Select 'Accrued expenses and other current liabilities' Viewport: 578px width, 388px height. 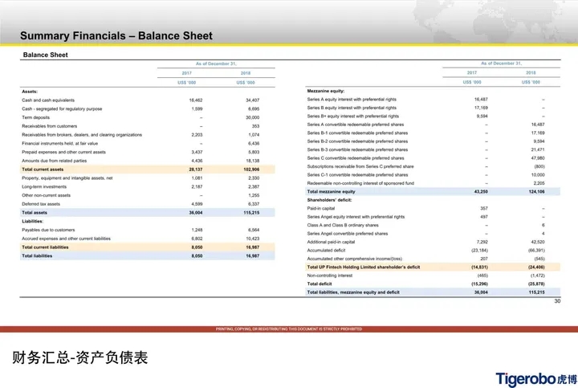tap(66, 239)
